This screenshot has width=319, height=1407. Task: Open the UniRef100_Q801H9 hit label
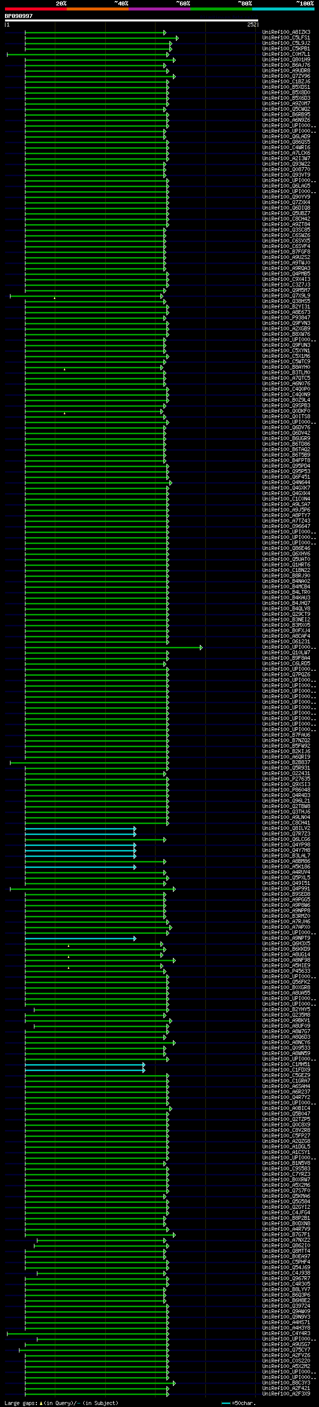click(x=286, y=59)
